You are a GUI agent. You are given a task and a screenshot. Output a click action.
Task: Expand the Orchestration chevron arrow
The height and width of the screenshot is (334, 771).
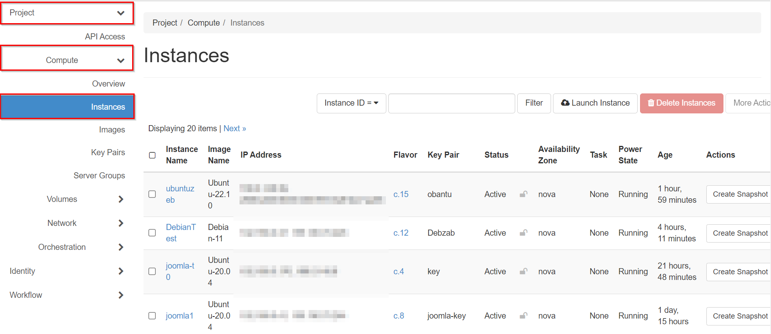pyautogui.click(x=121, y=247)
